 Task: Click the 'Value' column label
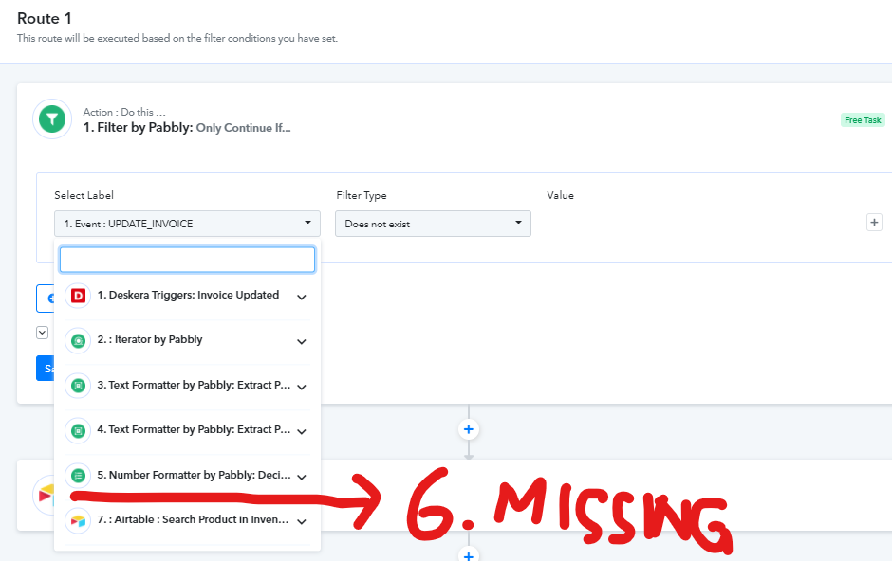(560, 195)
